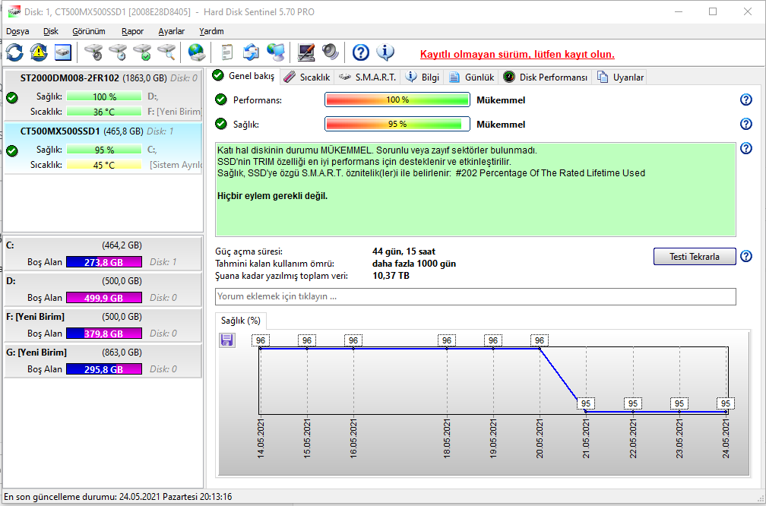Open the disk information panel icon
The height and width of the screenshot is (506, 766).
pos(63,52)
